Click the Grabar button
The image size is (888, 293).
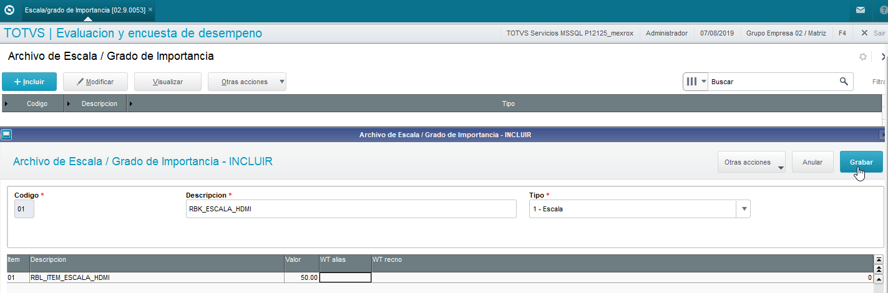point(861,162)
